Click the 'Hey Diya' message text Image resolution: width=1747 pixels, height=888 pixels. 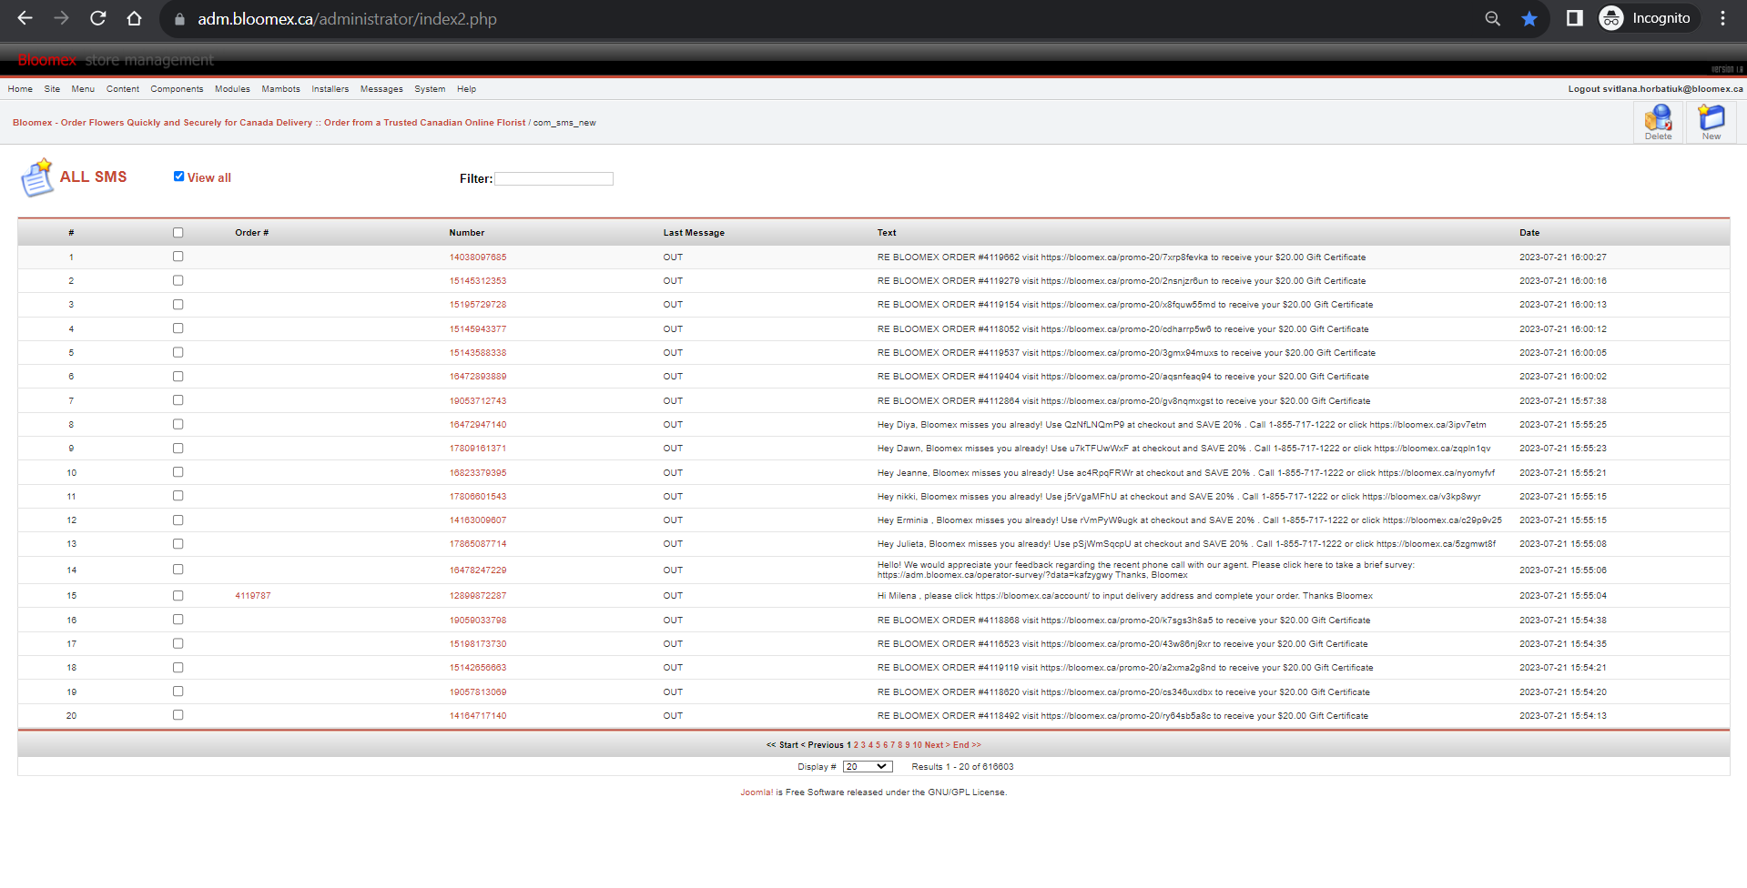tap(1182, 425)
